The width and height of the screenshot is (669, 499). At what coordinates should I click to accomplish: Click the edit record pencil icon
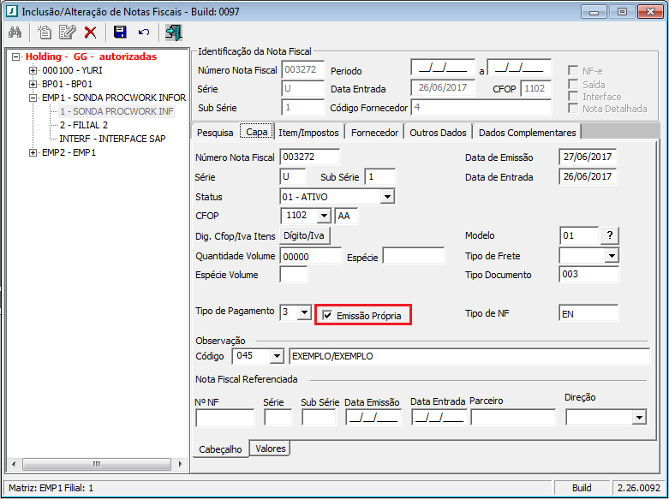67,33
